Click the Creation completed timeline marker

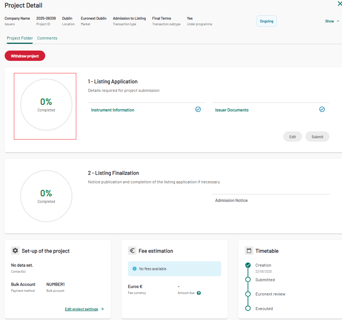248,265
